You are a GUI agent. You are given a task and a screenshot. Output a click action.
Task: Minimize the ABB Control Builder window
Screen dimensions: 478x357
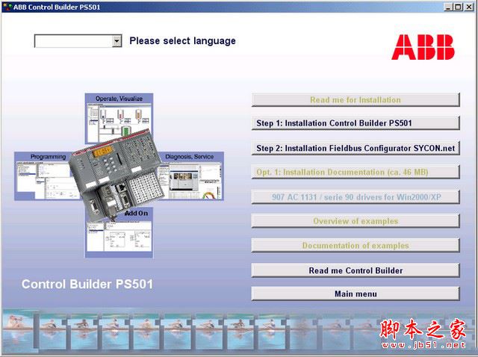[x=447, y=7]
